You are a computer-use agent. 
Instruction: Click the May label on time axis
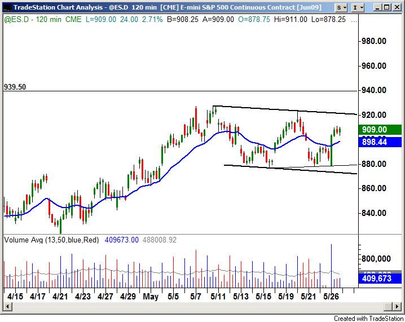click(x=151, y=297)
